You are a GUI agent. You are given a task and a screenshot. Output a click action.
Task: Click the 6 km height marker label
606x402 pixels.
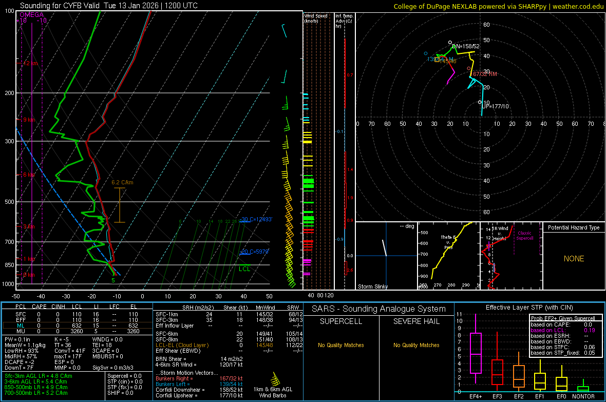29,175
